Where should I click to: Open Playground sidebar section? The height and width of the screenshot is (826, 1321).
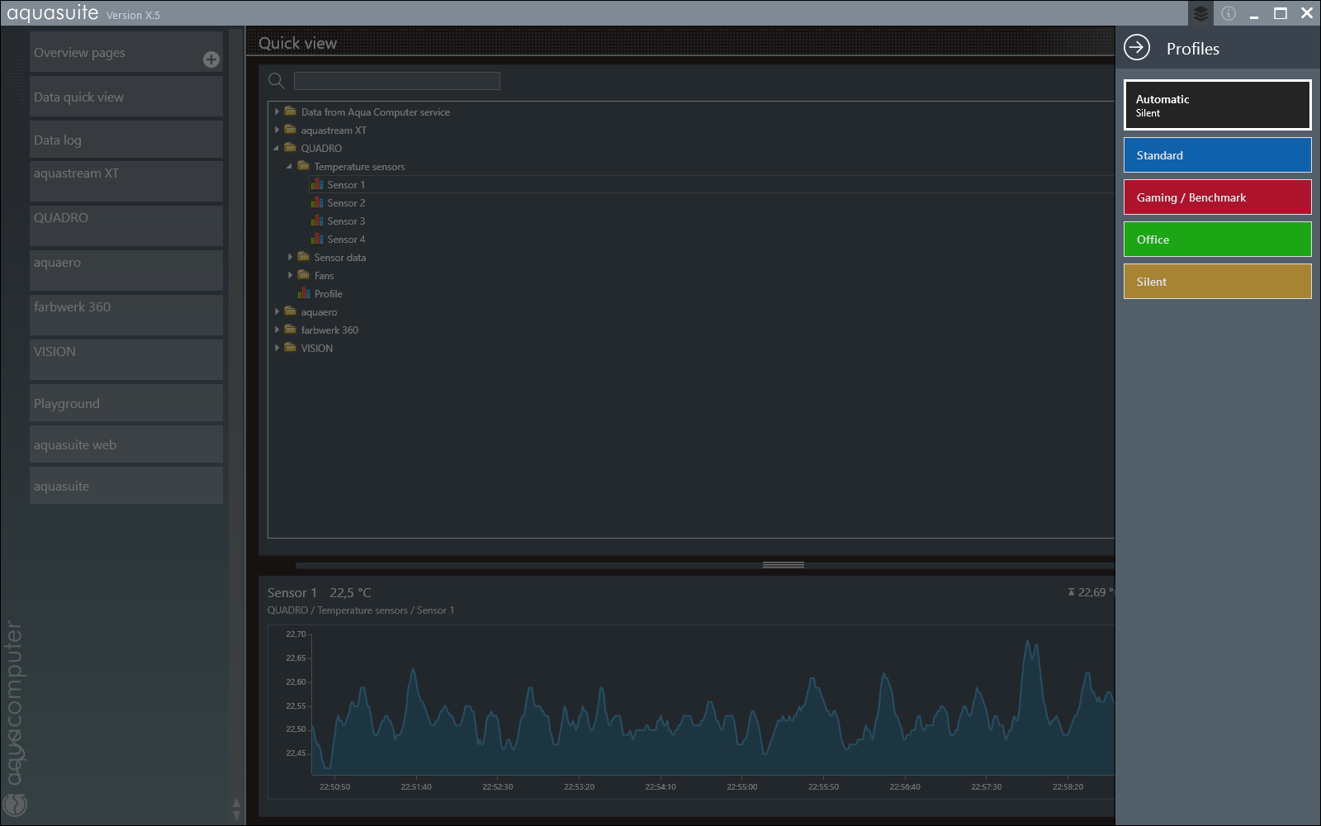[126, 403]
